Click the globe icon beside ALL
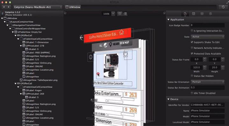Image resolution: width=229 pixels, height=126 pixels. (105, 45)
